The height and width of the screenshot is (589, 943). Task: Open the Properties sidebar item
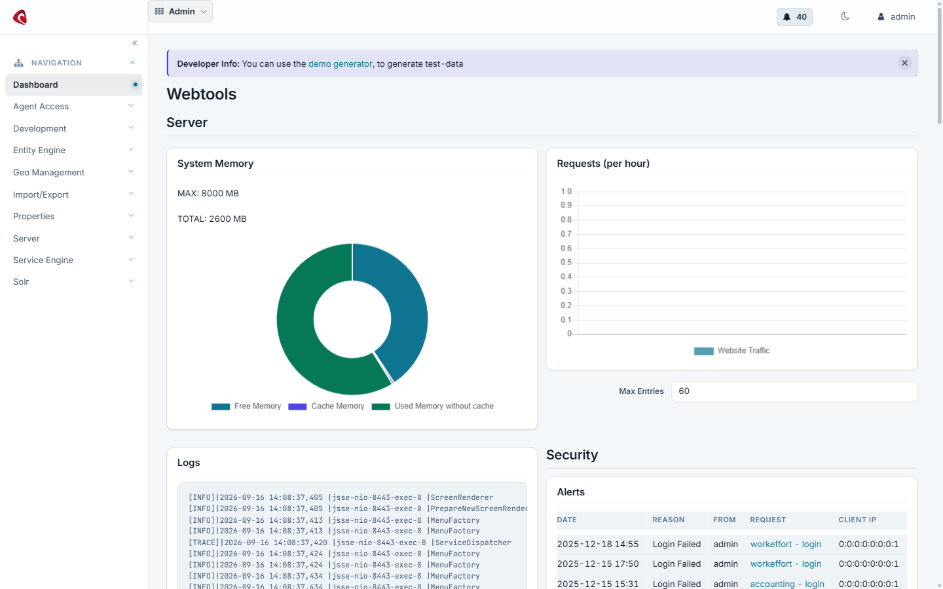73,216
